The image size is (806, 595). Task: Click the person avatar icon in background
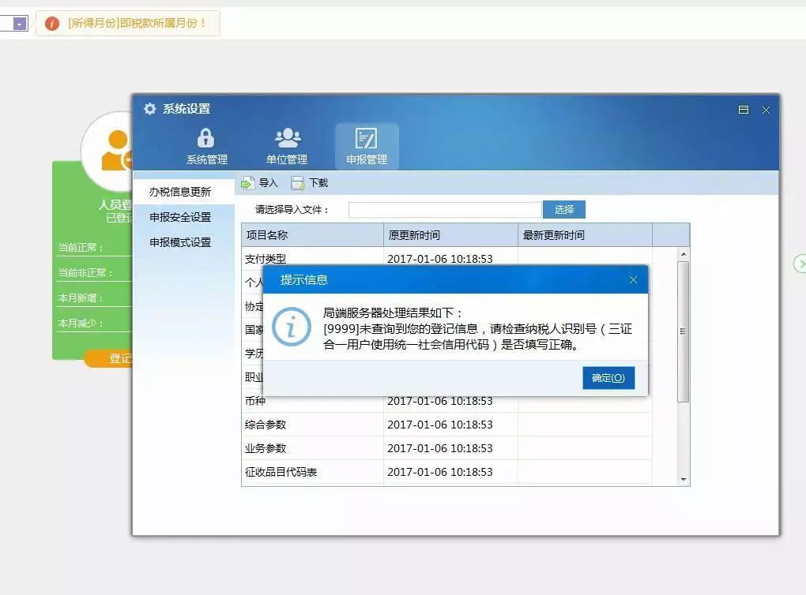117,150
